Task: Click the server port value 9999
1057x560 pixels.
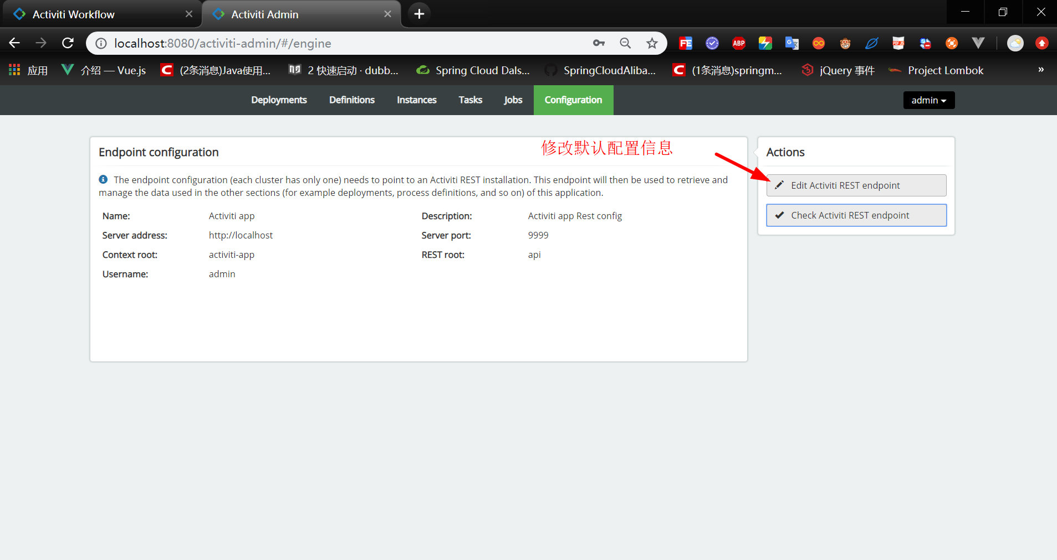Action: 538,235
